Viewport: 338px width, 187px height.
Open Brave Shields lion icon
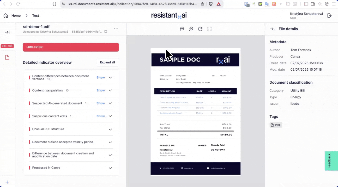click(x=211, y=4)
